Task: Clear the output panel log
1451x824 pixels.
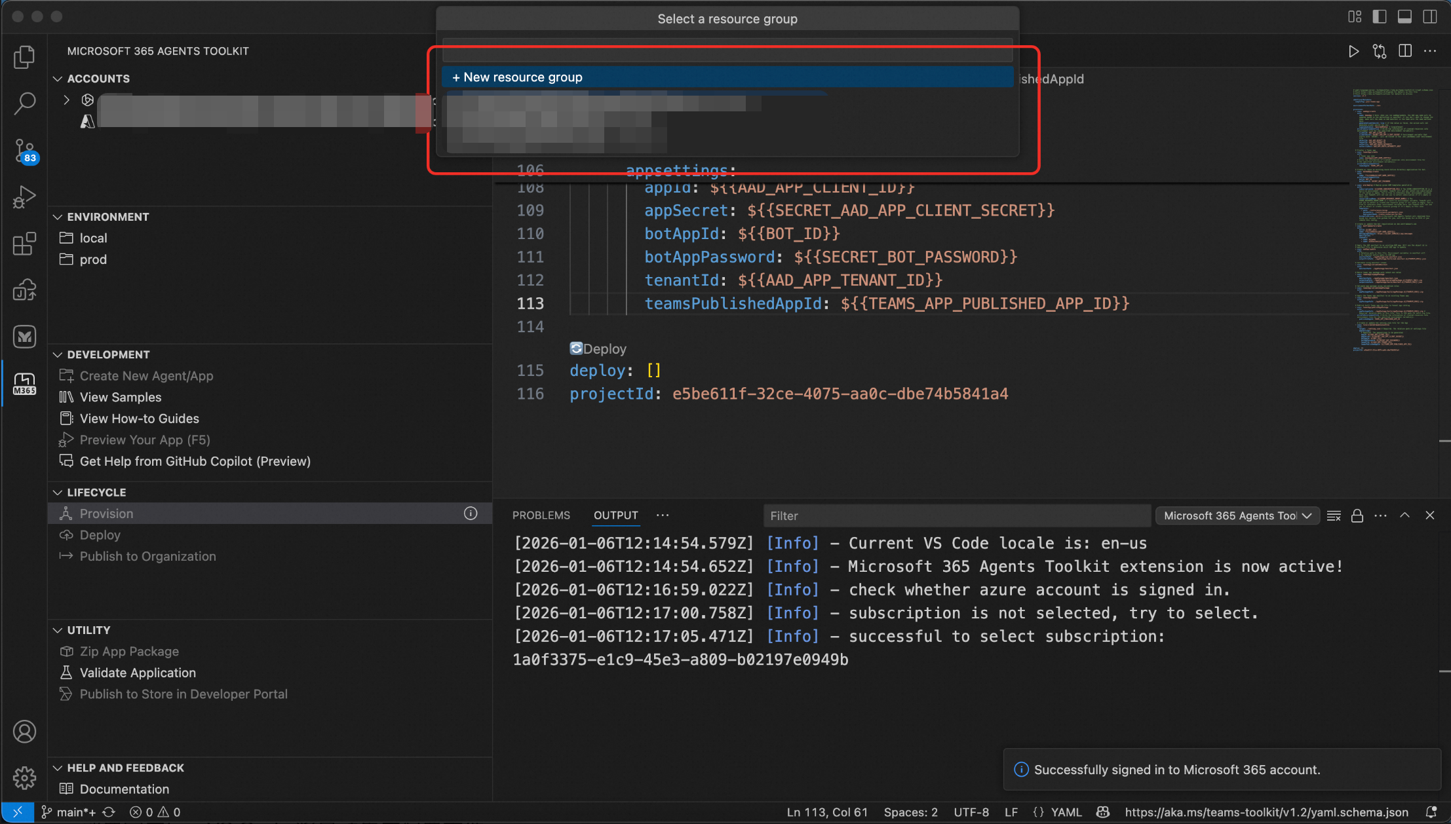Action: 1334,516
